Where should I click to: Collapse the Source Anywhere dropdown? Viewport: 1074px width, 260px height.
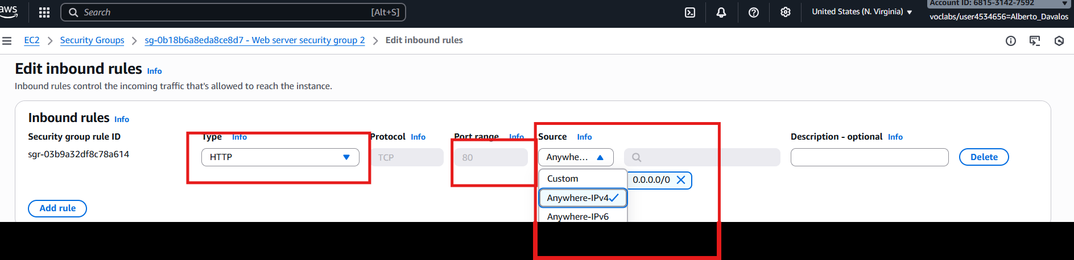coord(575,157)
